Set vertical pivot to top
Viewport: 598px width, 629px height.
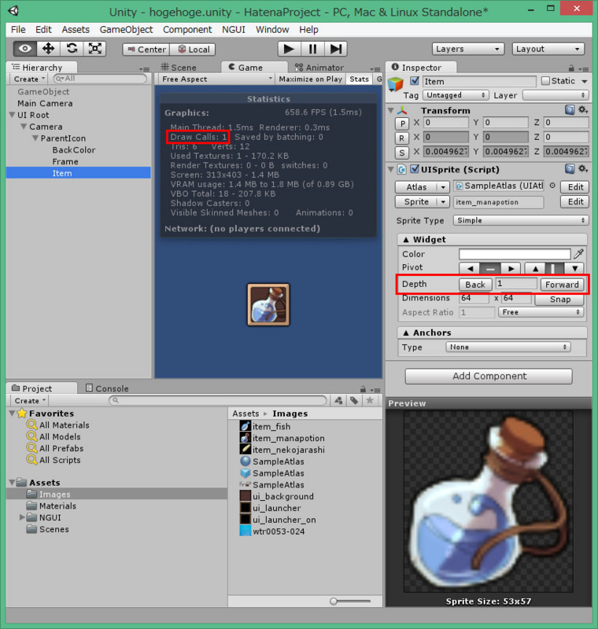tap(535, 268)
